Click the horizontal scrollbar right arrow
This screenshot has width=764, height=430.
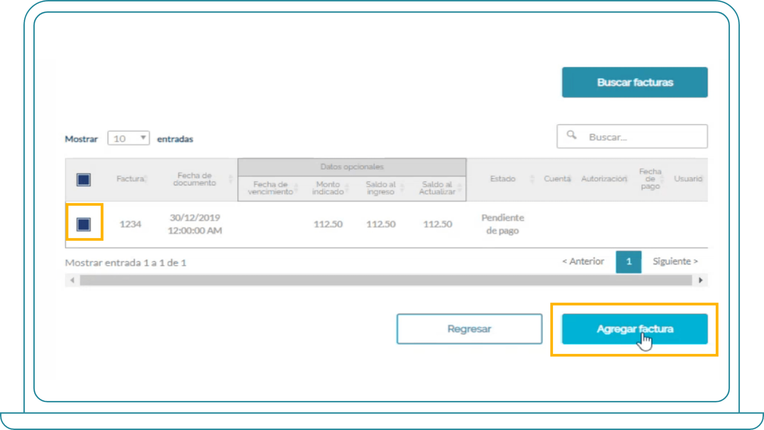(x=701, y=280)
